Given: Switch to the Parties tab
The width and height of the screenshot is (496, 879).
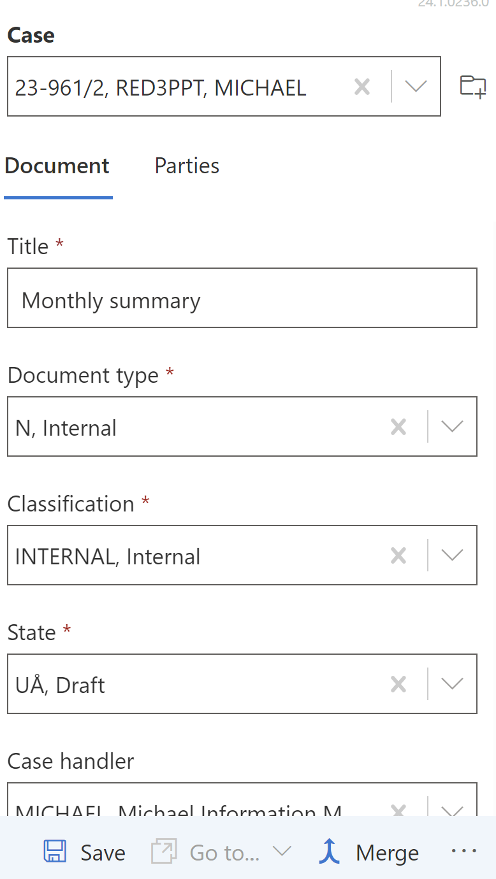Looking at the screenshot, I should 187,166.
